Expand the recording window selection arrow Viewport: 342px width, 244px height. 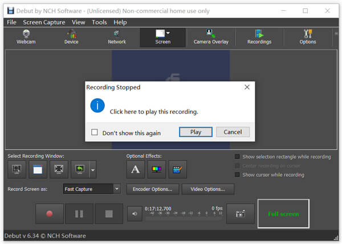click(x=92, y=169)
